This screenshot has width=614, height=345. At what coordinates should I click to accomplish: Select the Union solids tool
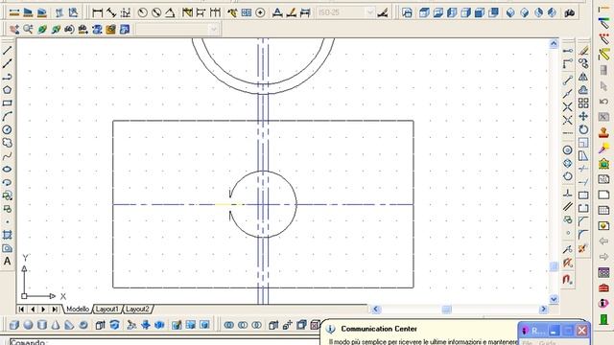coord(229,325)
